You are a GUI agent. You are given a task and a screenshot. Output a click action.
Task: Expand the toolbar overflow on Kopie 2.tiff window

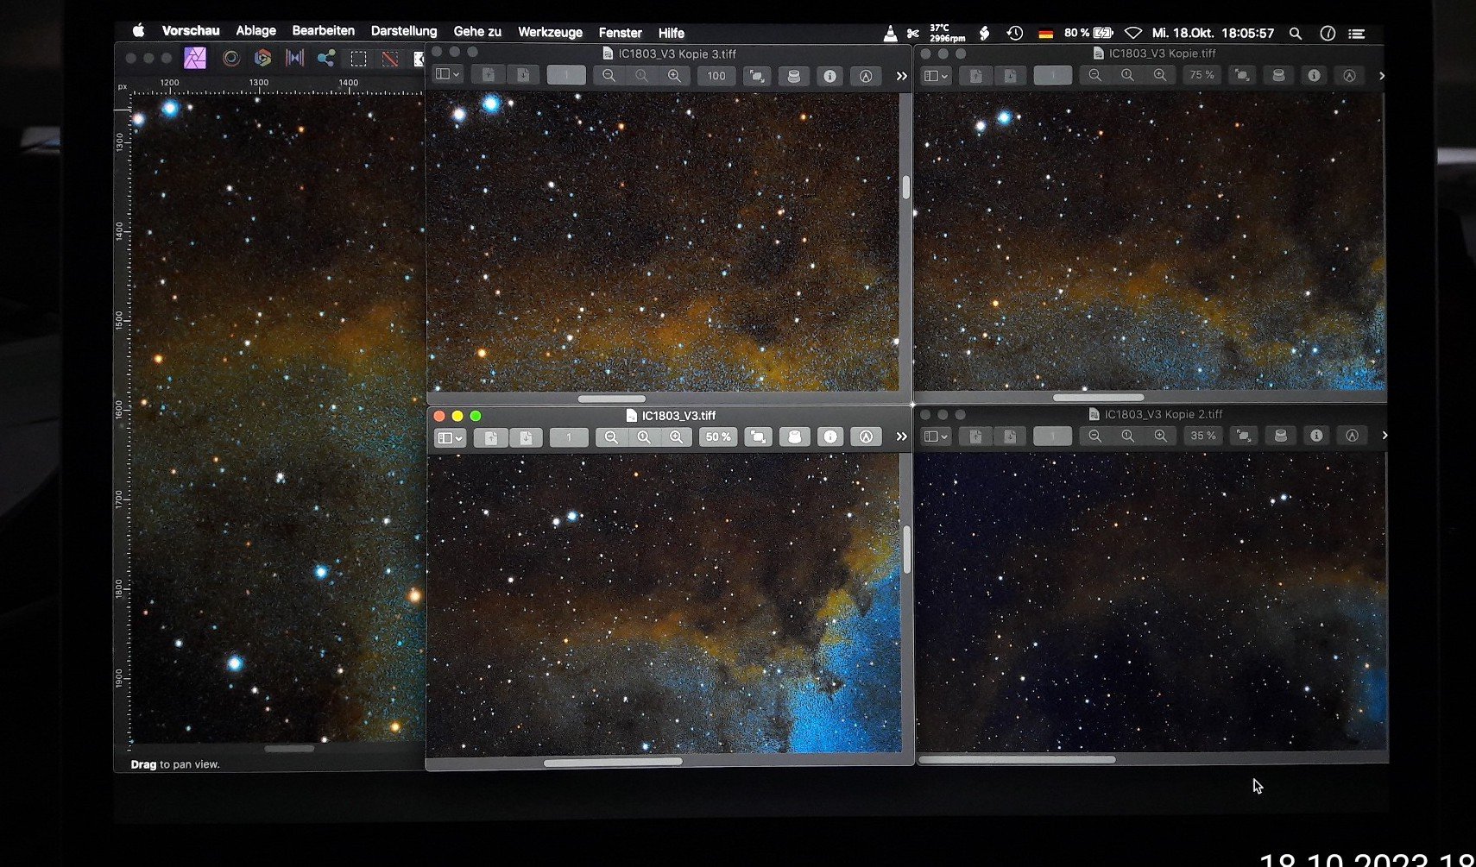tap(1383, 436)
